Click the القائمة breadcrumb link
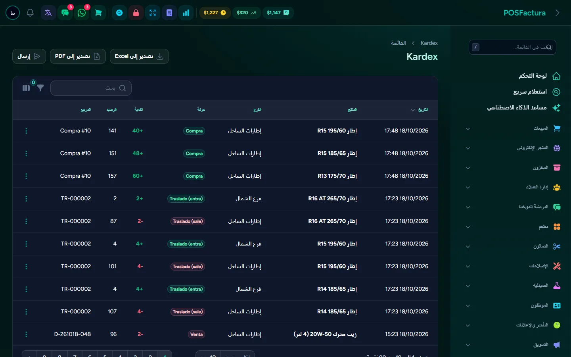Viewport: 571px width, 357px height. coord(399,43)
